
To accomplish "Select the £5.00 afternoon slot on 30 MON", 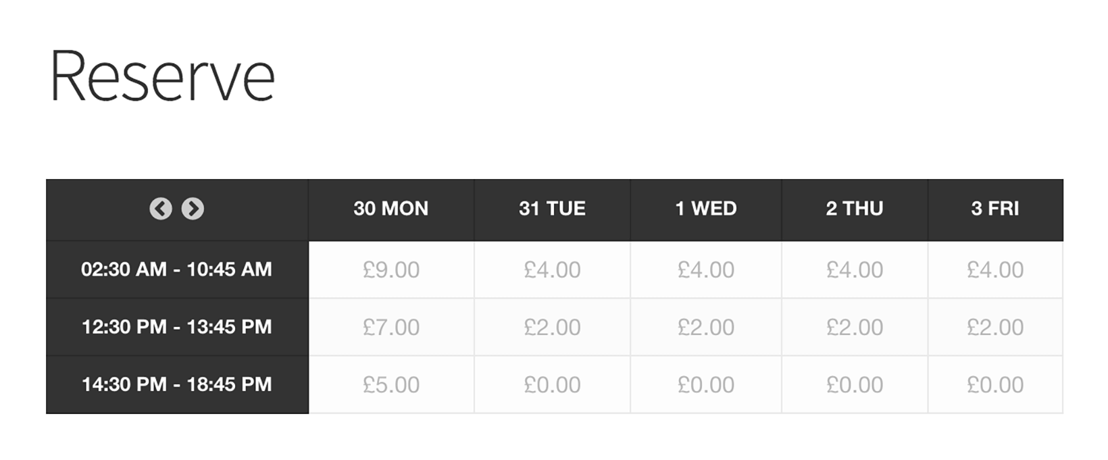I will [x=391, y=384].
